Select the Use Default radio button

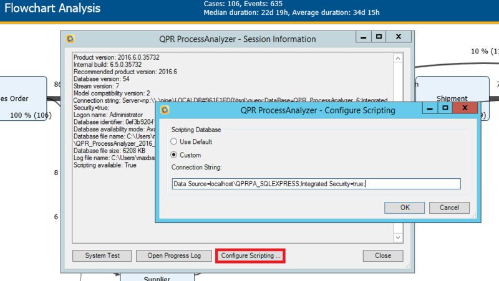174,141
